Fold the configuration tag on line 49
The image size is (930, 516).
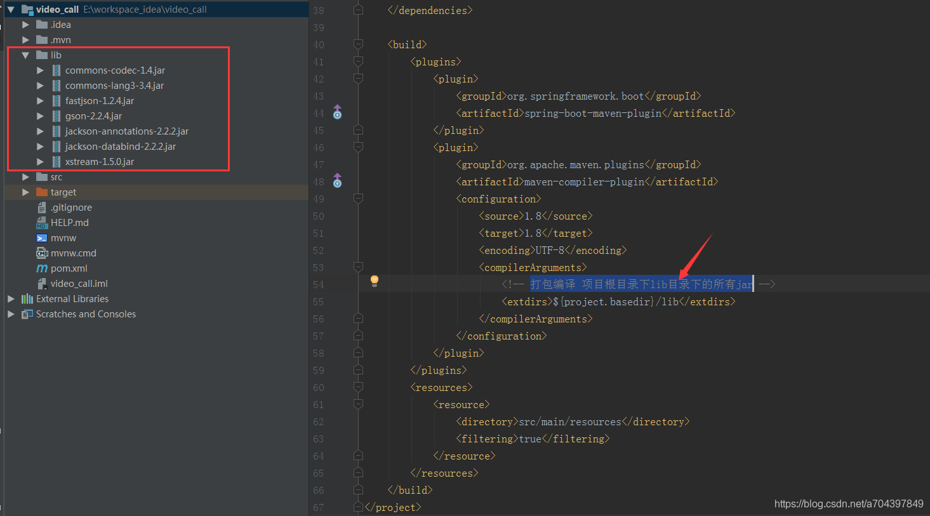pos(358,199)
